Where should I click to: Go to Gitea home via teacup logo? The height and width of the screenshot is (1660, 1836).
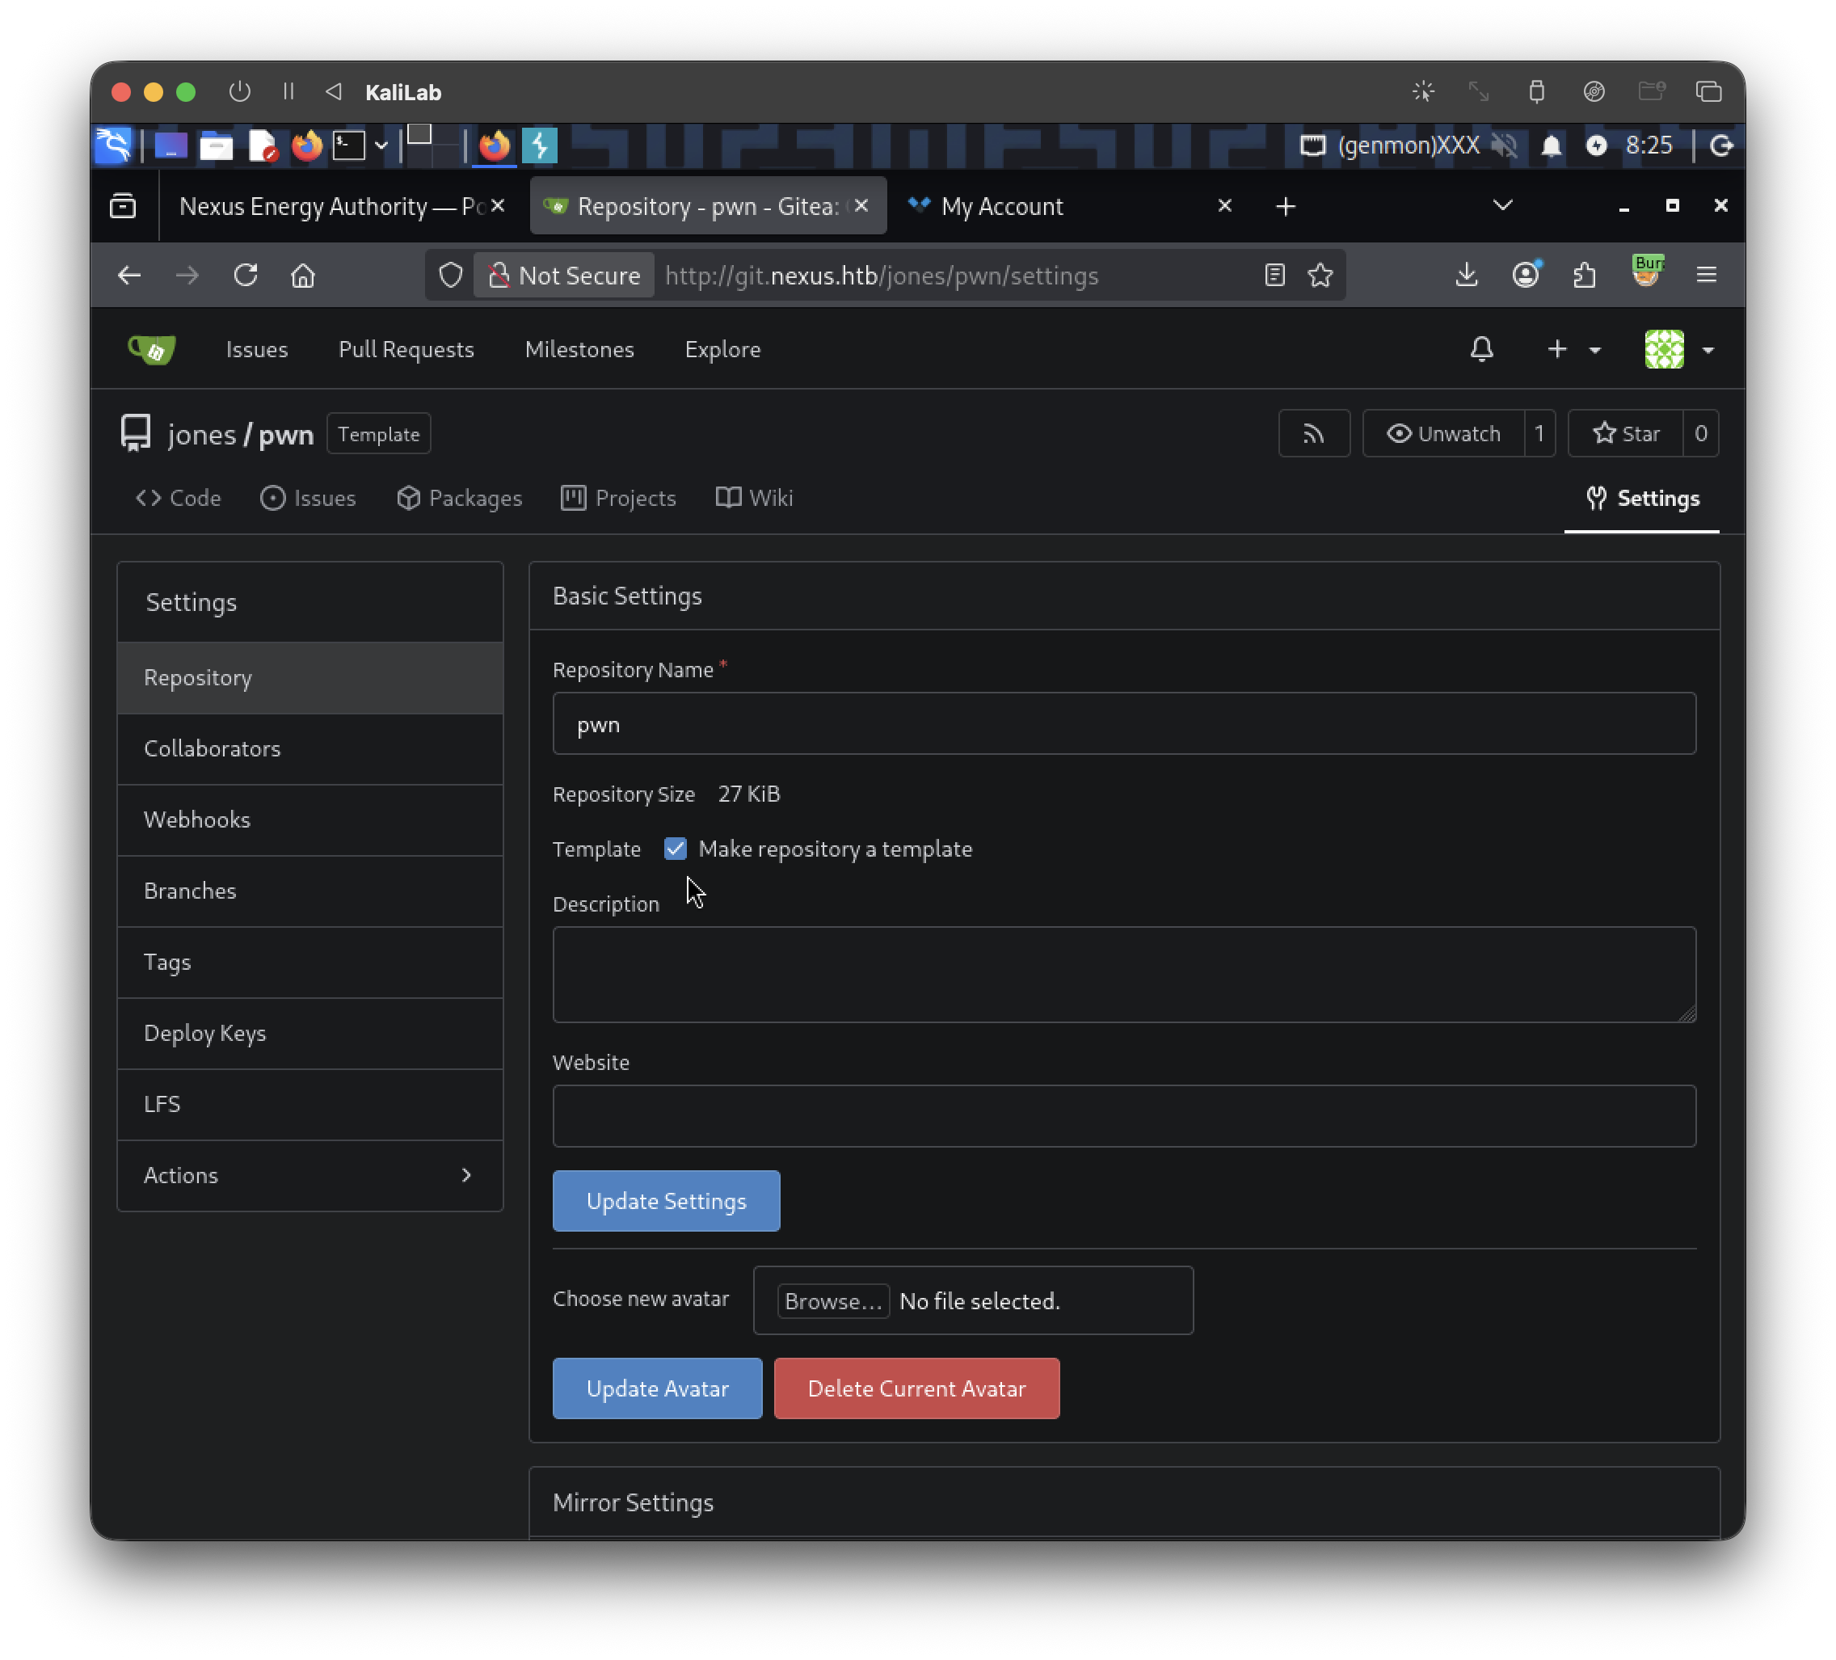tap(151, 350)
